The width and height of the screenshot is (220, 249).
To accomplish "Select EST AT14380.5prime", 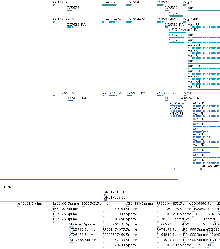I will point(140,204).
